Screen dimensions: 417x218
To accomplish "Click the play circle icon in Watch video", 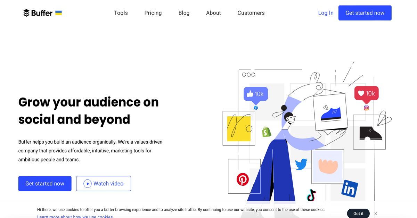I will point(88,184).
